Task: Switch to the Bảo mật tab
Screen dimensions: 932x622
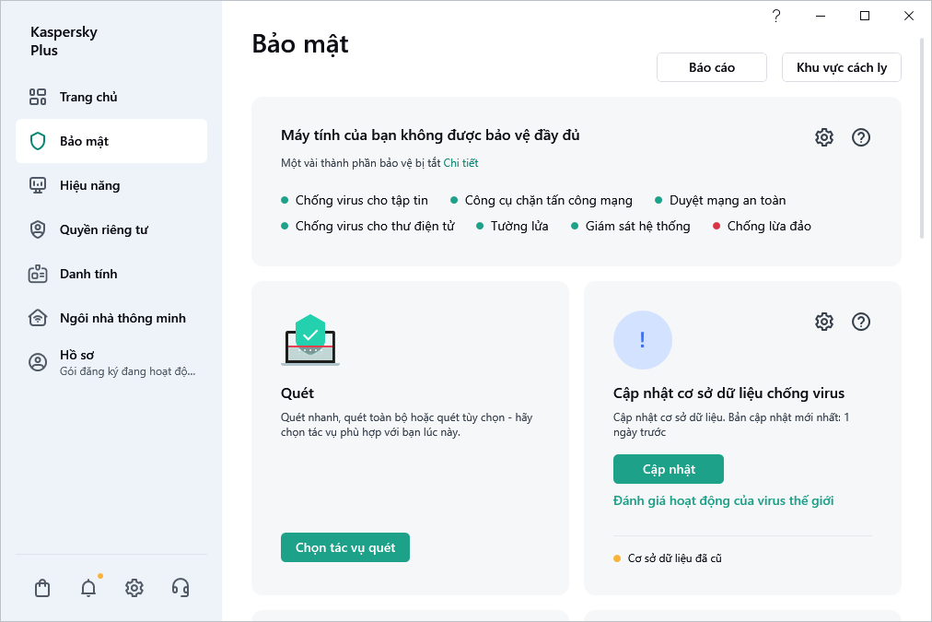Action: [x=86, y=140]
